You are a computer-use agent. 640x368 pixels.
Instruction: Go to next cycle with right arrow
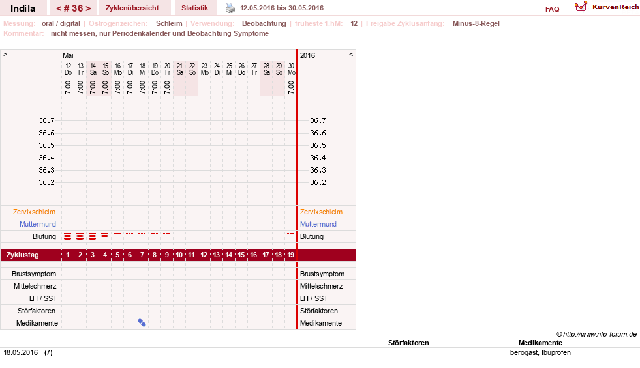click(x=88, y=8)
